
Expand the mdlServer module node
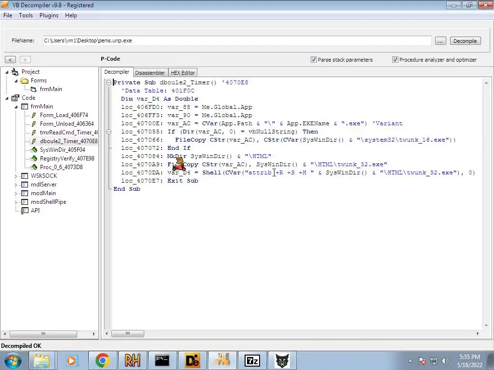[x=16, y=185]
